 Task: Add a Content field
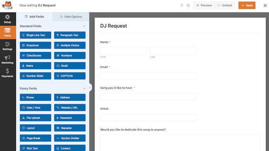(x=70, y=148)
